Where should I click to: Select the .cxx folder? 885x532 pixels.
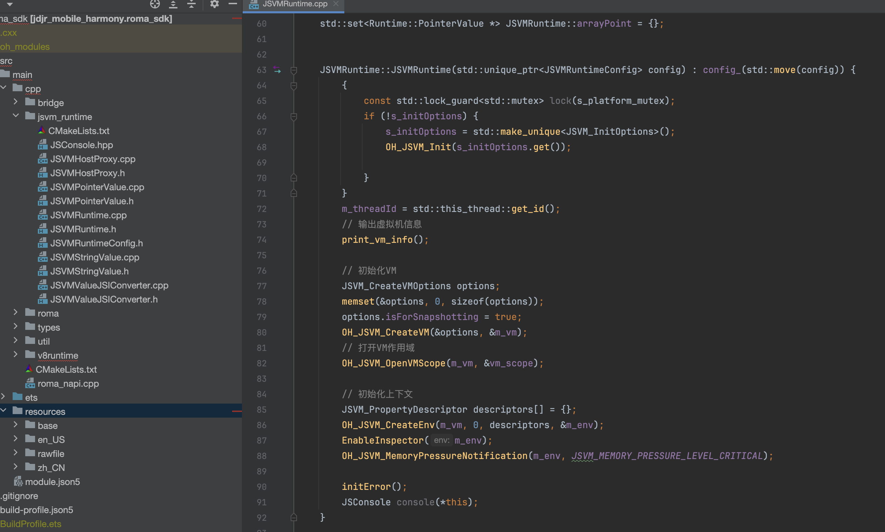9,33
